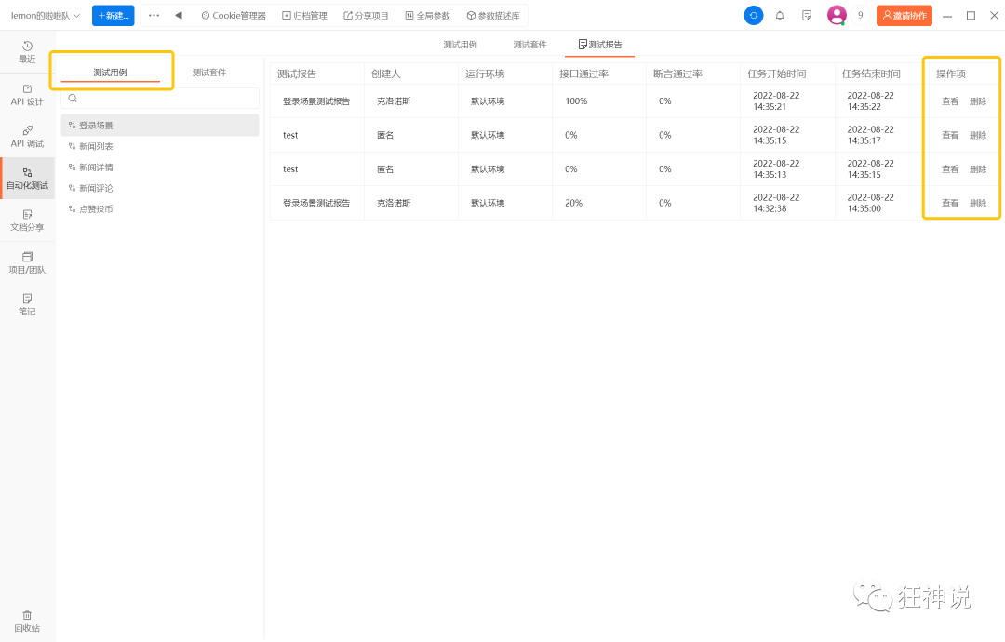This screenshot has height=642, width=1005.
Task: Open the 归档管理 tool
Action: tap(303, 15)
